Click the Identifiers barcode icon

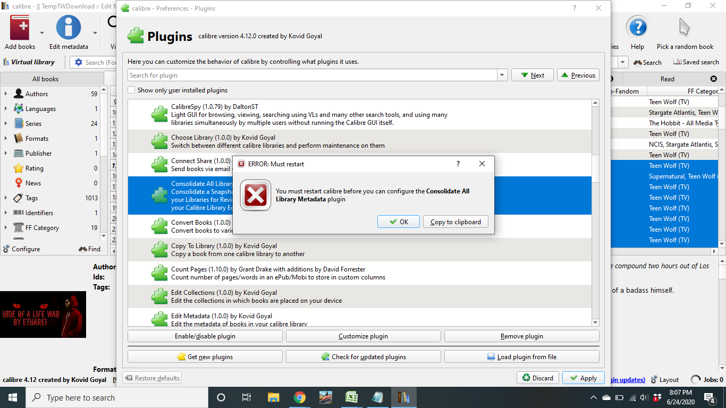(x=19, y=212)
